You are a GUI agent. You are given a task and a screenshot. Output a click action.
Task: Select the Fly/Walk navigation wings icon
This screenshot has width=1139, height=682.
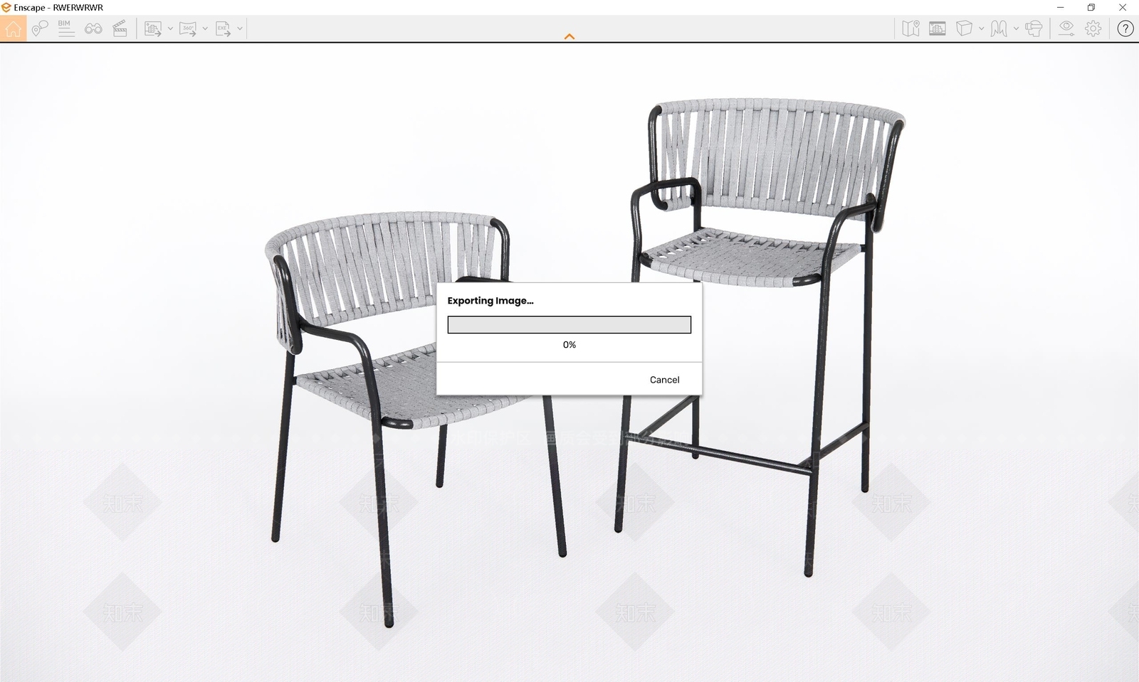[x=999, y=28]
